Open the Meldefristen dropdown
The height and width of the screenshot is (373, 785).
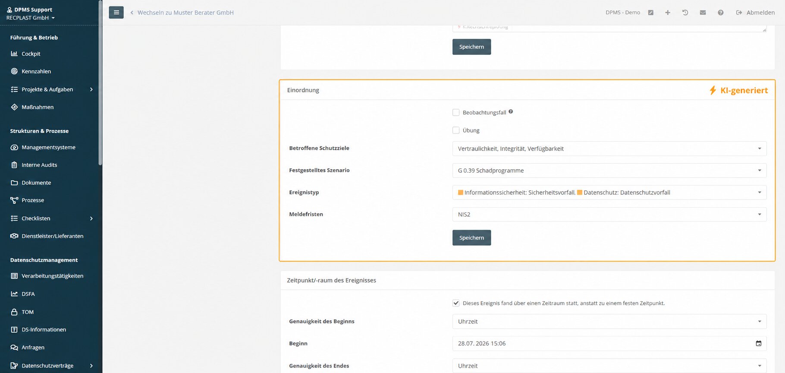[x=609, y=215]
